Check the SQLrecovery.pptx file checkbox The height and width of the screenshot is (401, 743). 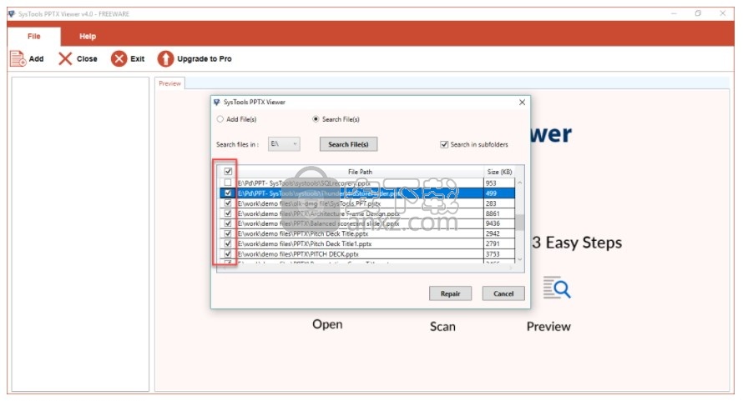click(228, 183)
